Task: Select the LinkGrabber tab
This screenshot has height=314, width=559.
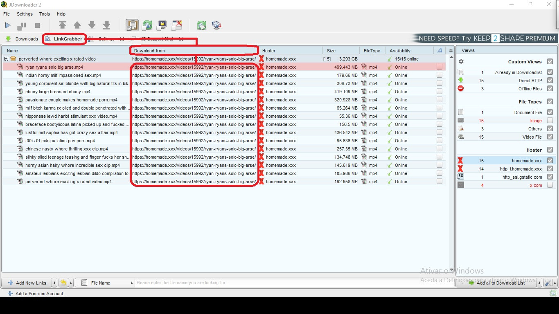Action: coord(64,39)
